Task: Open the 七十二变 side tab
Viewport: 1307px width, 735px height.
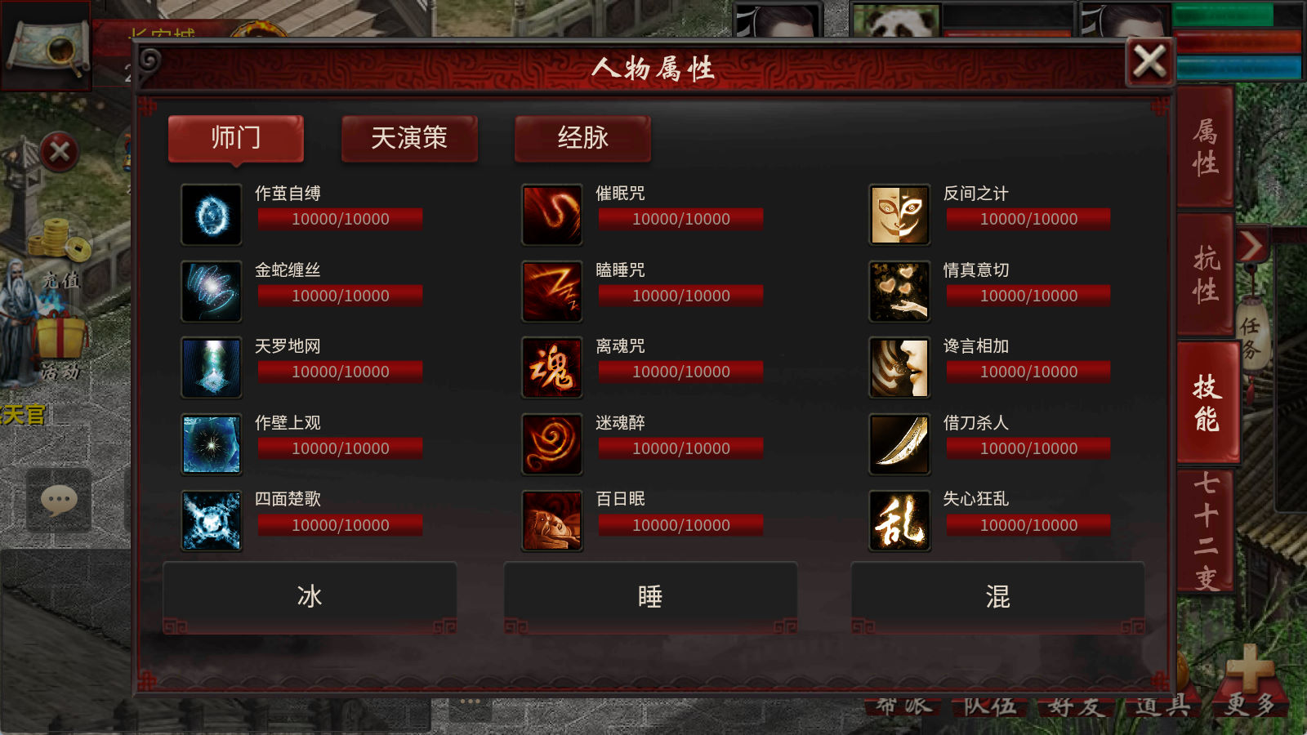Action: [1207, 531]
